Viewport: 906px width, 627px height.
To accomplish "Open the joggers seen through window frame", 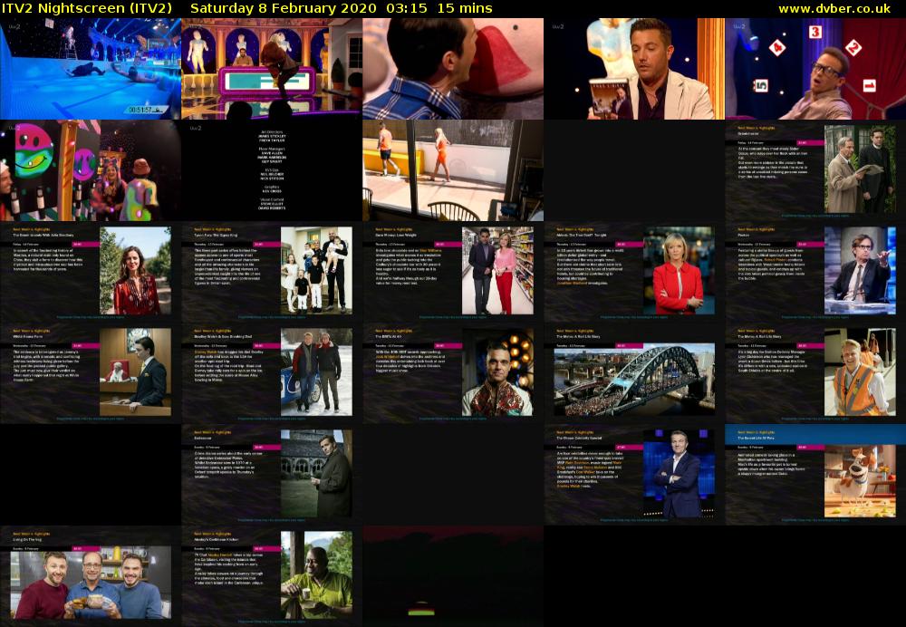I will click(x=453, y=171).
